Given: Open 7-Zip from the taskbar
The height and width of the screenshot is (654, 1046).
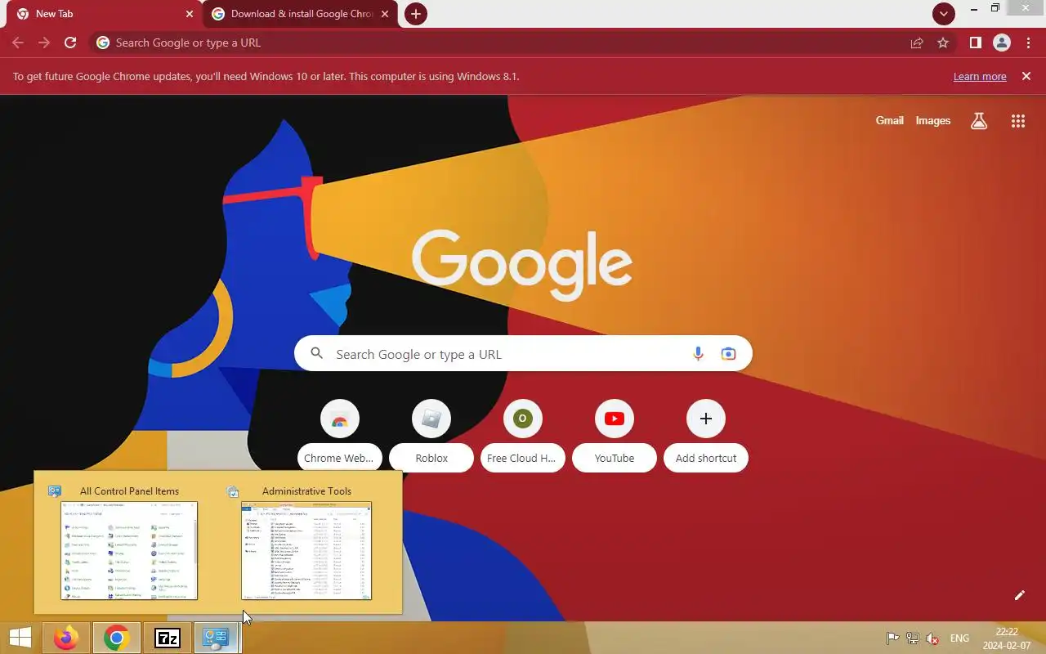Looking at the screenshot, I should click(x=168, y=638).
